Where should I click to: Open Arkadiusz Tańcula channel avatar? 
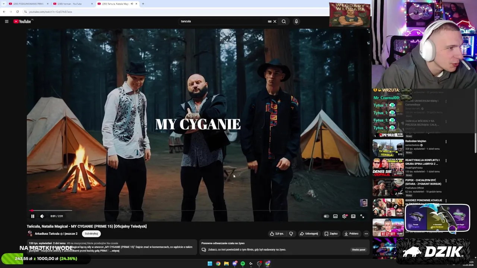(x=30, y=234)
